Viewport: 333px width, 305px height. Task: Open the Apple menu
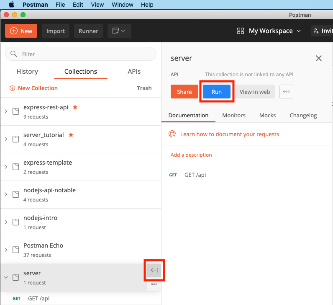click(x=11, y=5)
